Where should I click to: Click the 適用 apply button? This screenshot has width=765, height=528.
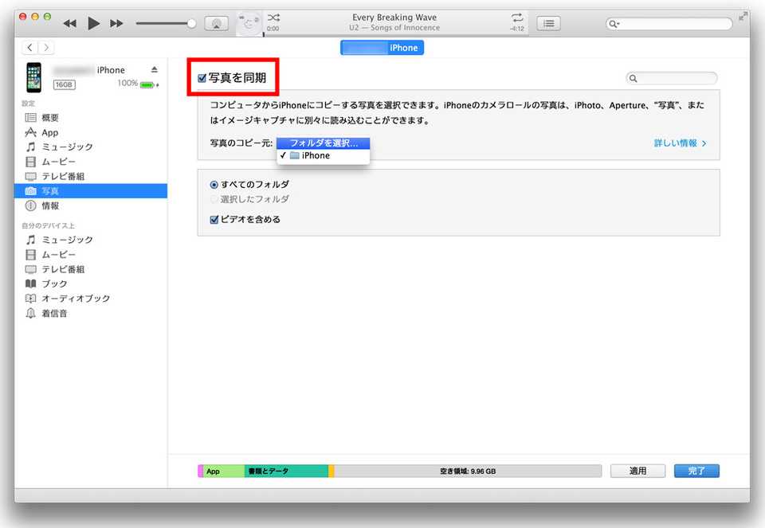coord(637,471)
